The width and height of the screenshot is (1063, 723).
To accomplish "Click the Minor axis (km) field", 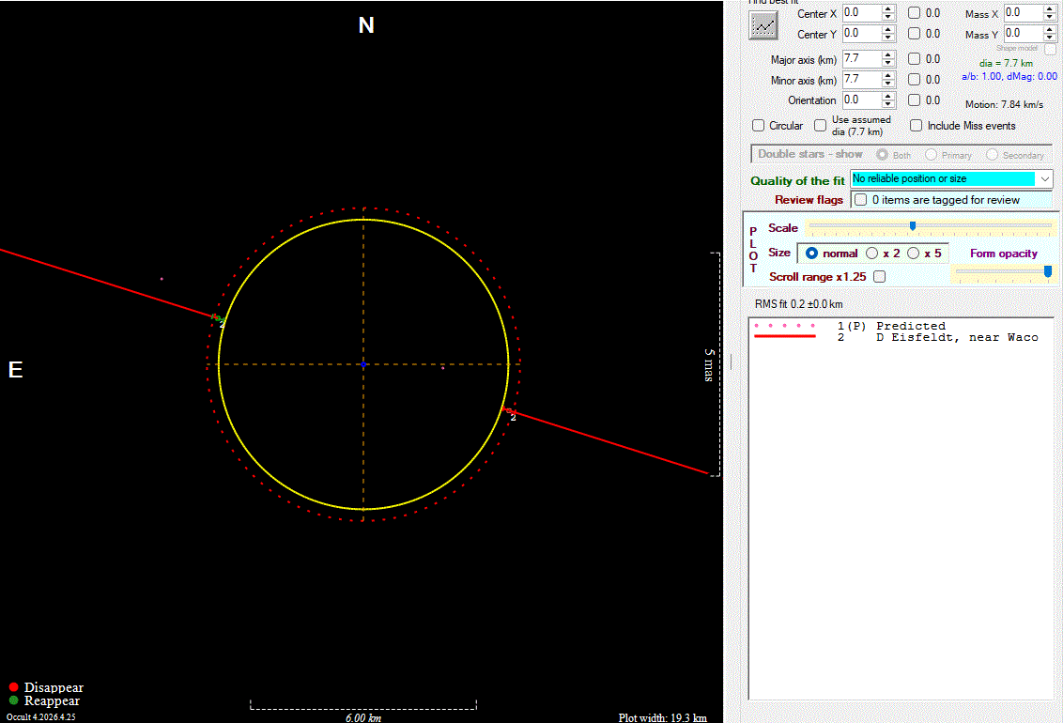I will pyautogui.click(x=861, y=79).
